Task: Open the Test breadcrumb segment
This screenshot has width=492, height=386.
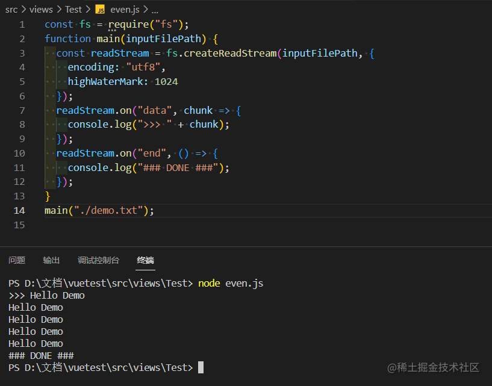Action: 73,10
